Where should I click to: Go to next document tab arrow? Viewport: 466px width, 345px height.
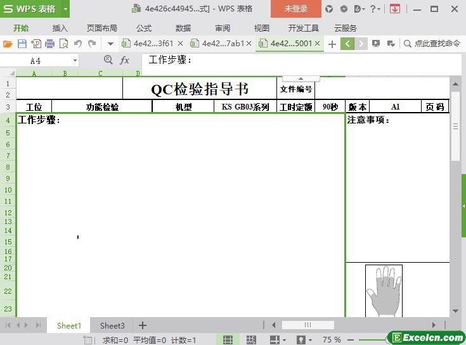coord(361,44)
